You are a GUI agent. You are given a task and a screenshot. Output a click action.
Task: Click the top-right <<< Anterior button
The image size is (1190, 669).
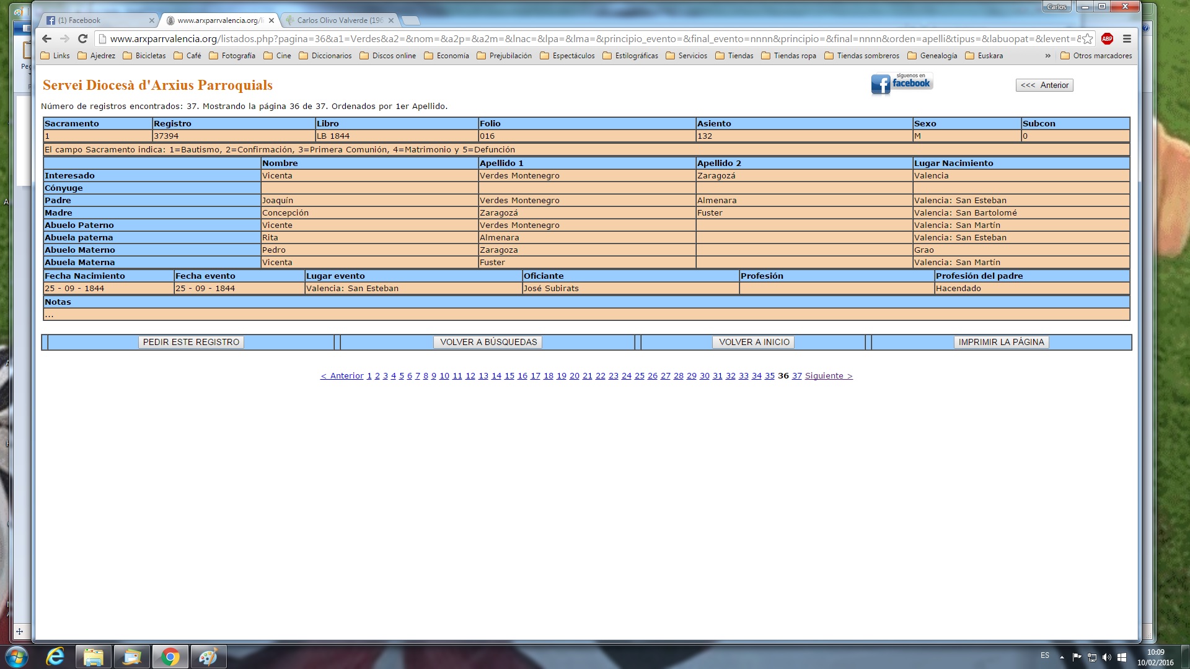(x=1044, y=85)
